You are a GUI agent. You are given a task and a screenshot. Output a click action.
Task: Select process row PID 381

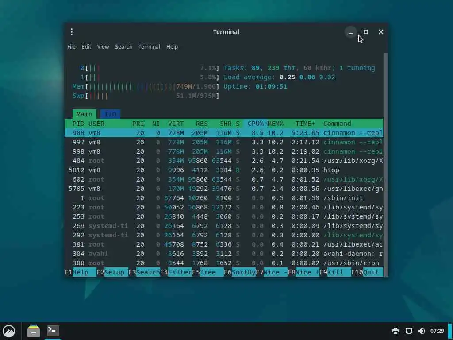224,244
